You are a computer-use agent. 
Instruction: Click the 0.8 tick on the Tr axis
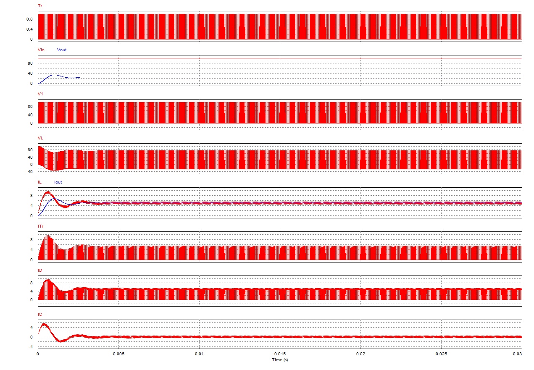tap(30, 19)
